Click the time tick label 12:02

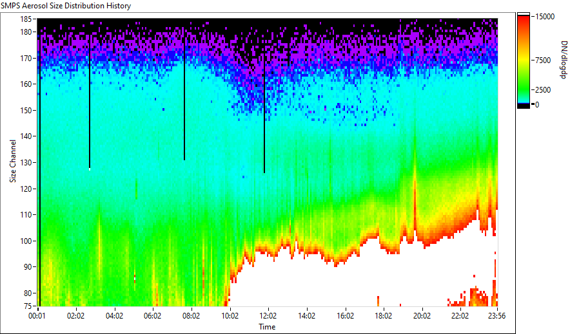coord(268,316)
